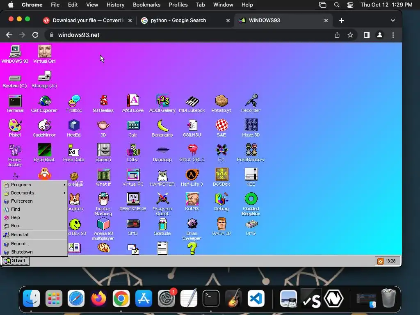Choose Run... in Start menu
This screenshot has width=420, height=315.
[34, 226]
